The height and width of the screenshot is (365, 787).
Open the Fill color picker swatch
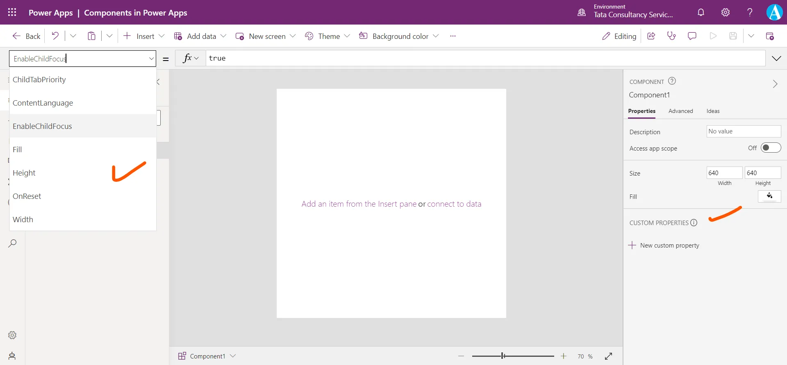pos(769,196)
